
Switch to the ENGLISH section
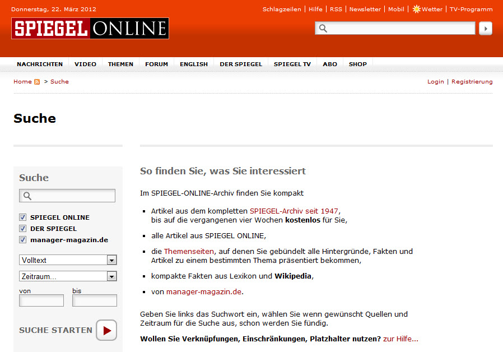(x=194, y=64)
